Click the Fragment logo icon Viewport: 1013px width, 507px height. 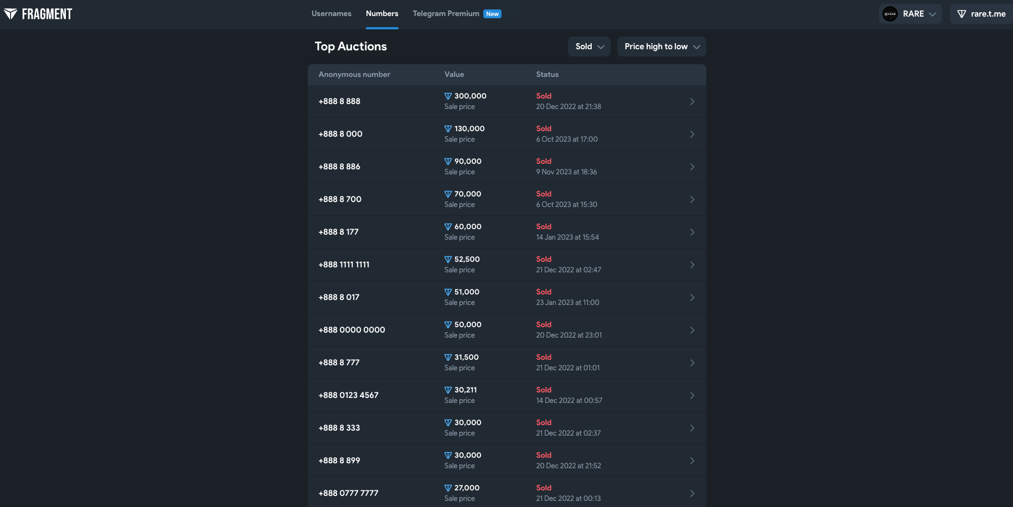point(11,14)
